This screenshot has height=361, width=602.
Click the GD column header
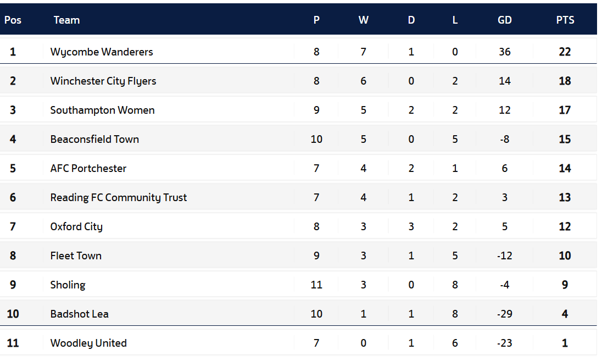point(504,20)
